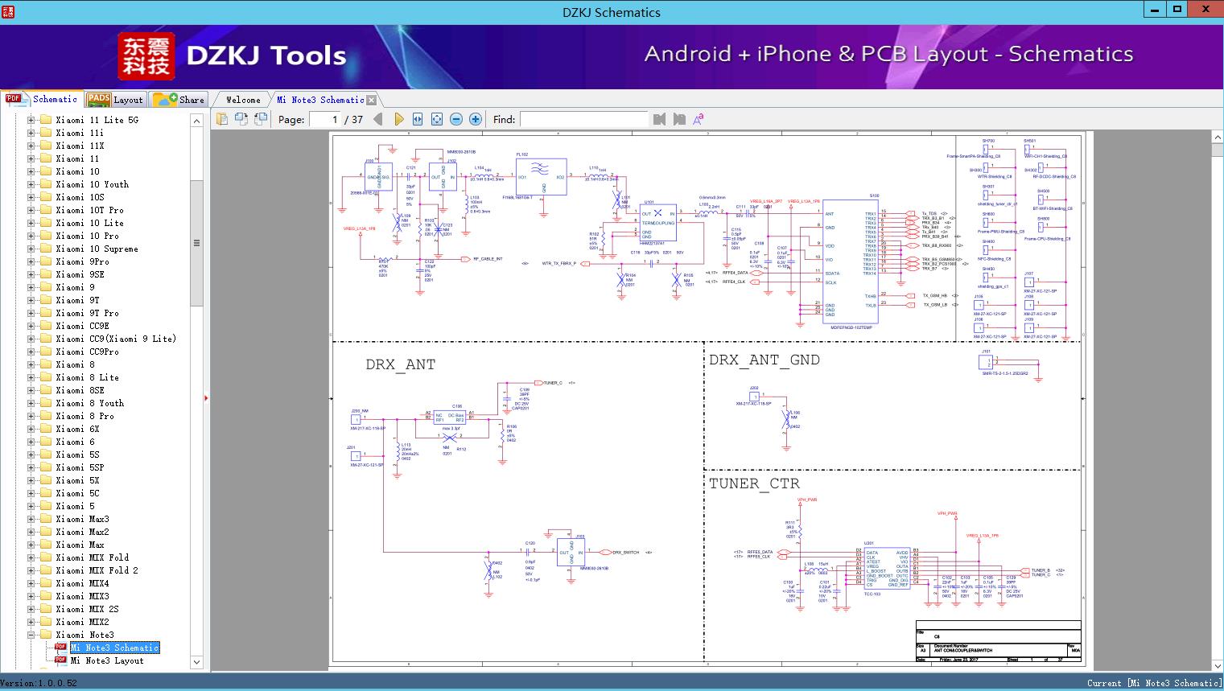The image size is (1224, 691).
Task: Click the folder icon beside Xiaomi 8 Lite
Action: pos(46,377)
